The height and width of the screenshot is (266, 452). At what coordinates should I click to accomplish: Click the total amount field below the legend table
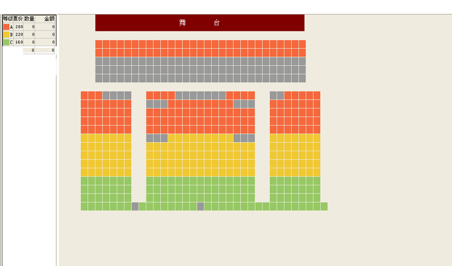pyautogui.click(x=45, y=50)
